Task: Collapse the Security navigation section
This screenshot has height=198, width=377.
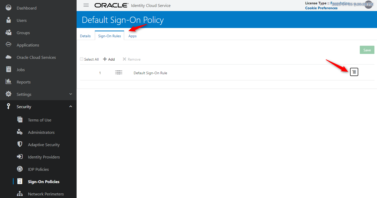Action: coord(70,106)
